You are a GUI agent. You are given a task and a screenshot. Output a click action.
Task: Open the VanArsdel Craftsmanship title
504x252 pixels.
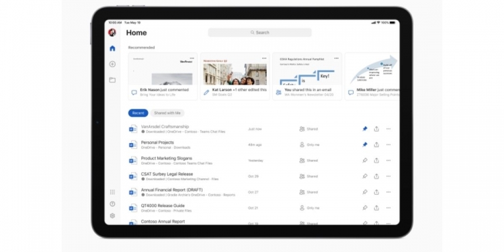tap(165, 126)
